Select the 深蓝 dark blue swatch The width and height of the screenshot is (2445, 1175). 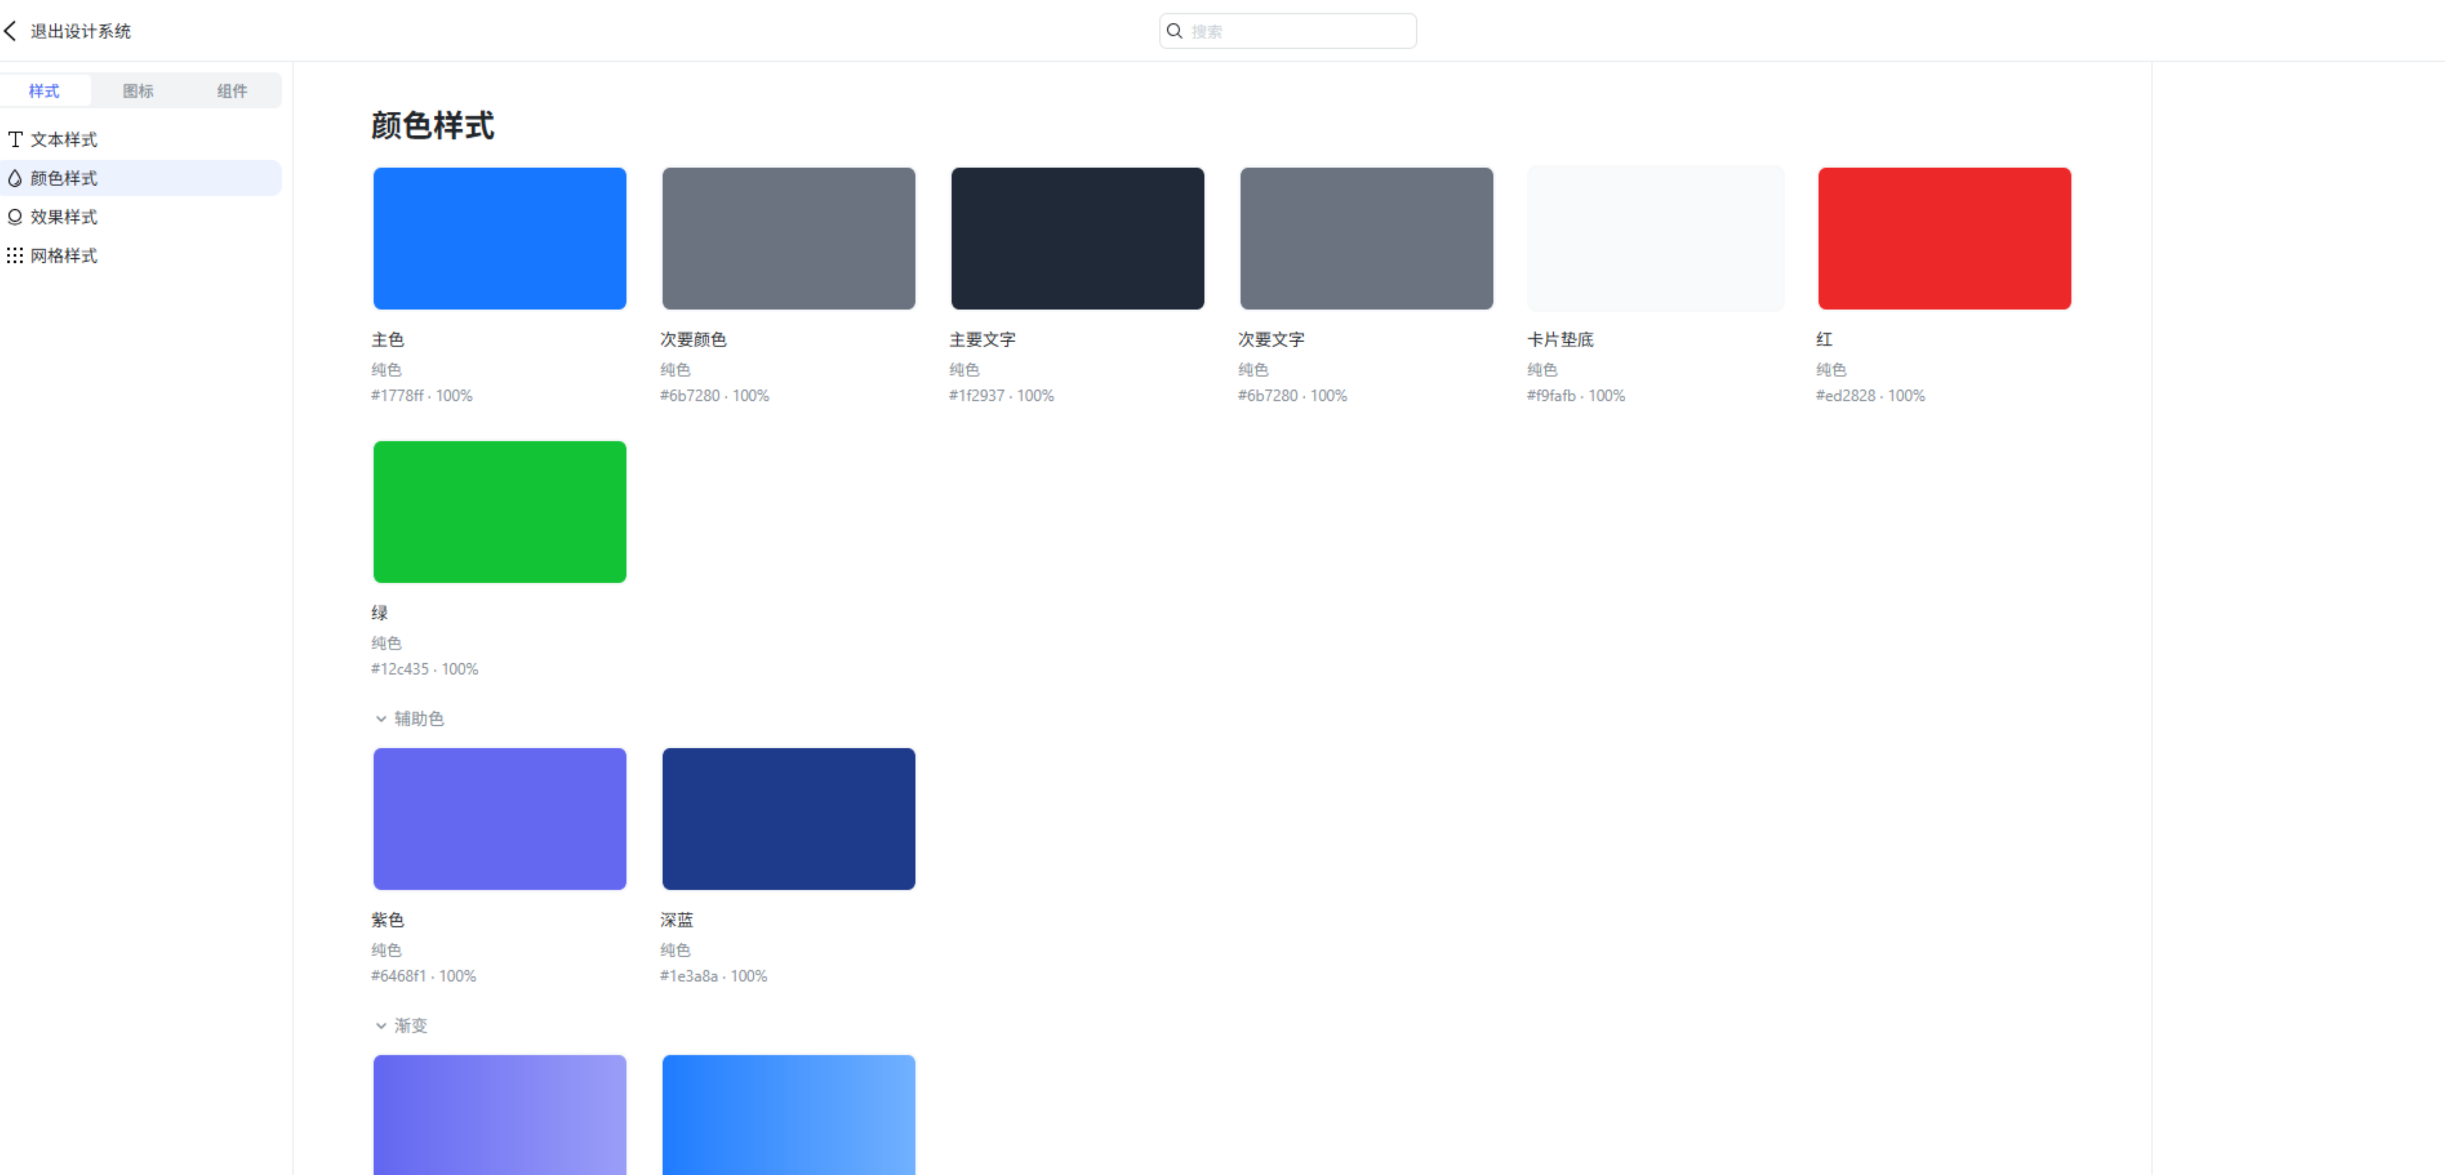(789, 819)
